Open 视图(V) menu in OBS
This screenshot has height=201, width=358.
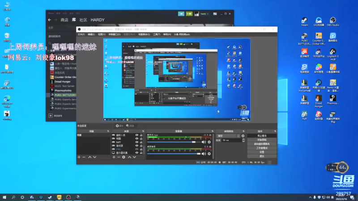tap(102, 34)
